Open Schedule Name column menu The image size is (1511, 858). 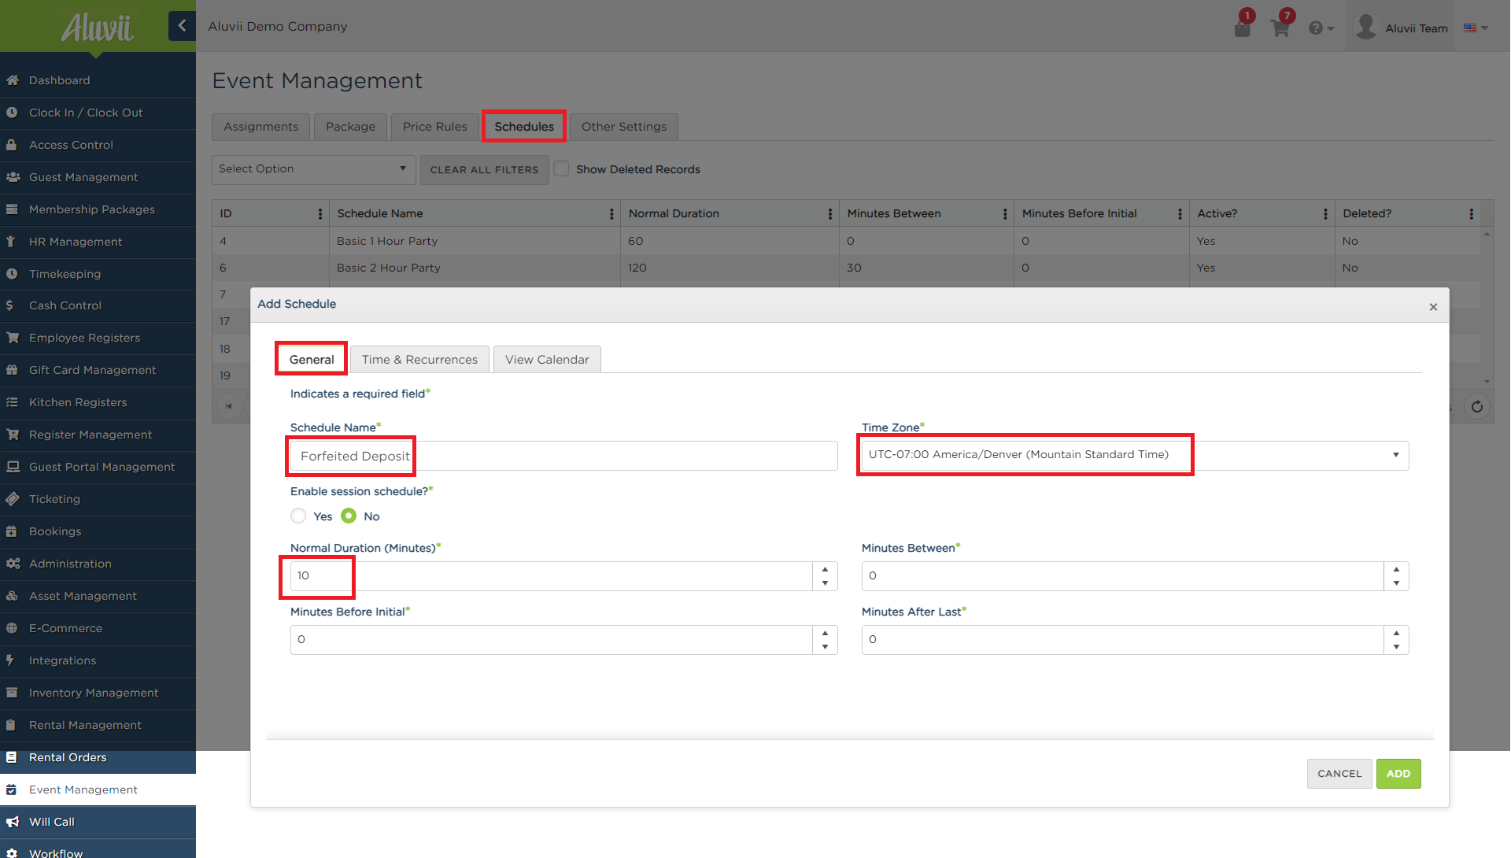pyautogui.click(x=611, y=214)
